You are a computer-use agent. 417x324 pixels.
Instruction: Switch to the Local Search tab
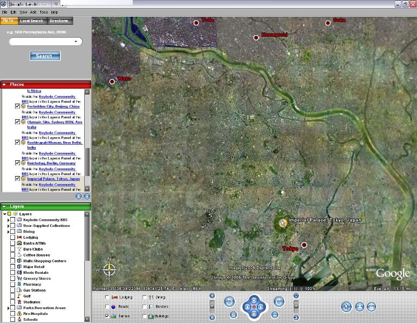(x=31, y=21)
